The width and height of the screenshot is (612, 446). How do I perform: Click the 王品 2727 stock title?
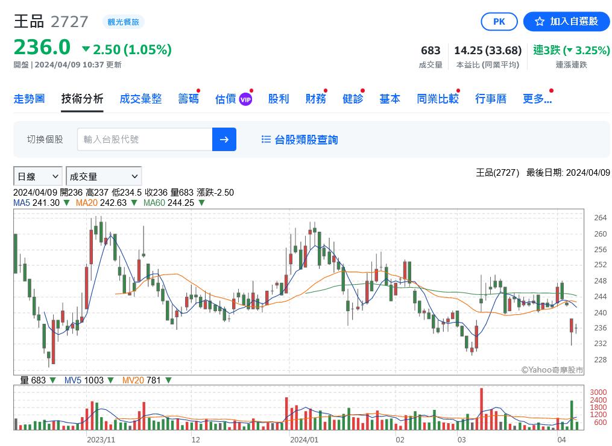pos(51,22)
